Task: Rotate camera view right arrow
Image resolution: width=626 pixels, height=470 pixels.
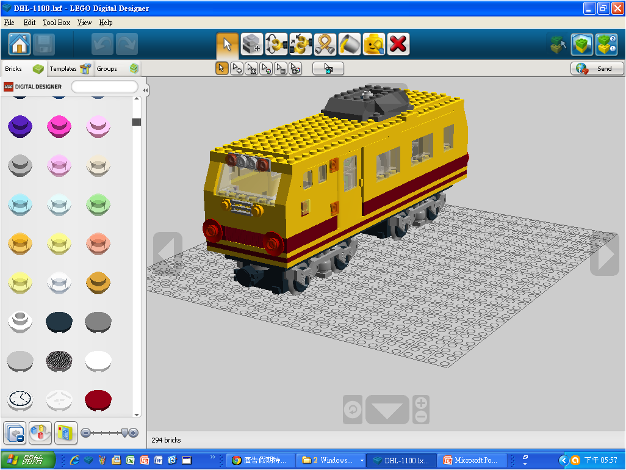Action: coord(605,253)
